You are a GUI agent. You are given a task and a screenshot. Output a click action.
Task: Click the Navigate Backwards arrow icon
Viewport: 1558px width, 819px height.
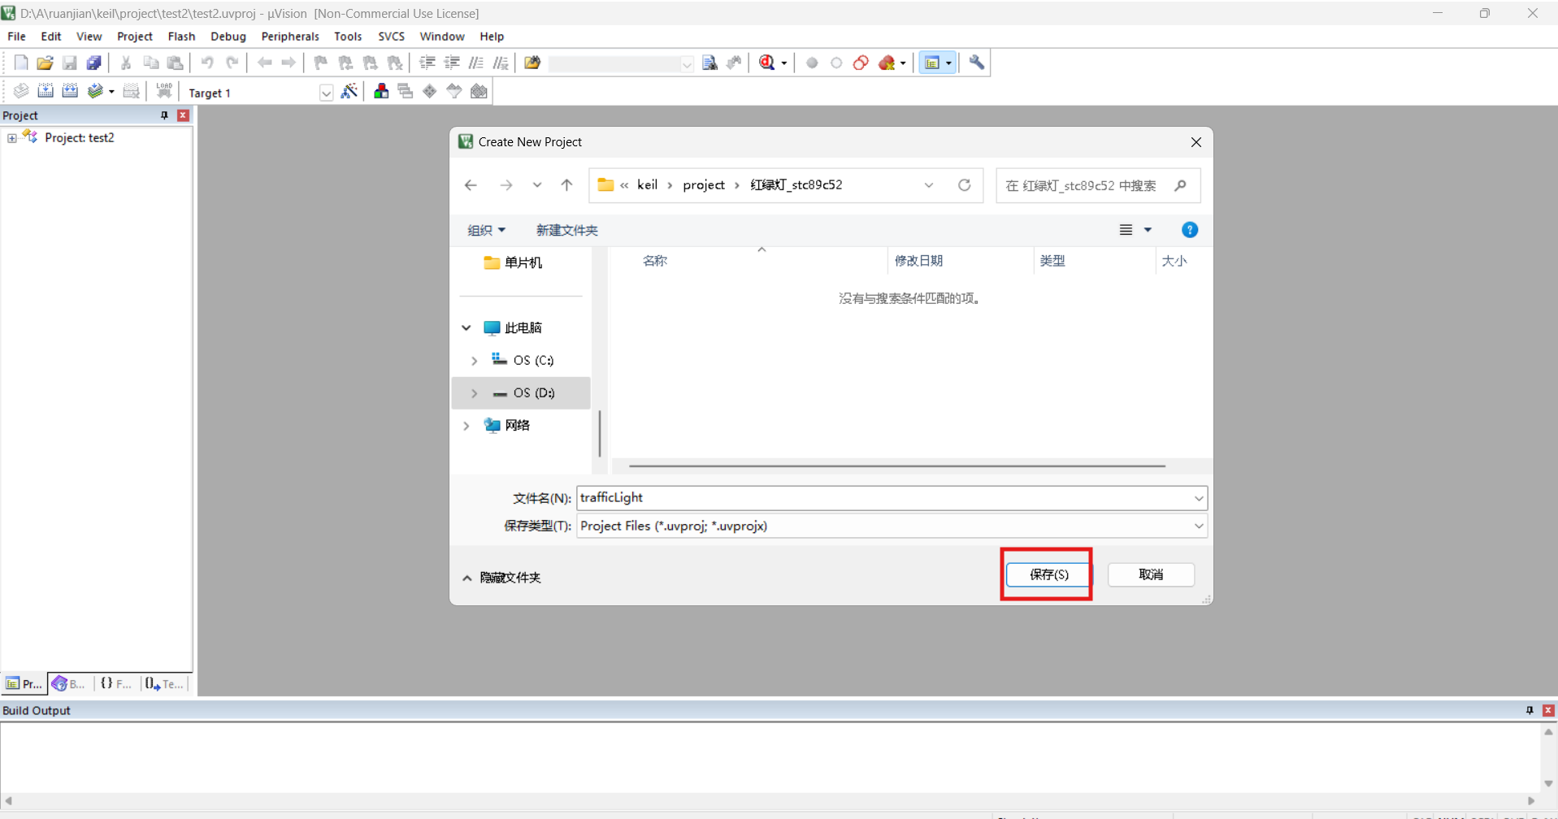[264, 63]
